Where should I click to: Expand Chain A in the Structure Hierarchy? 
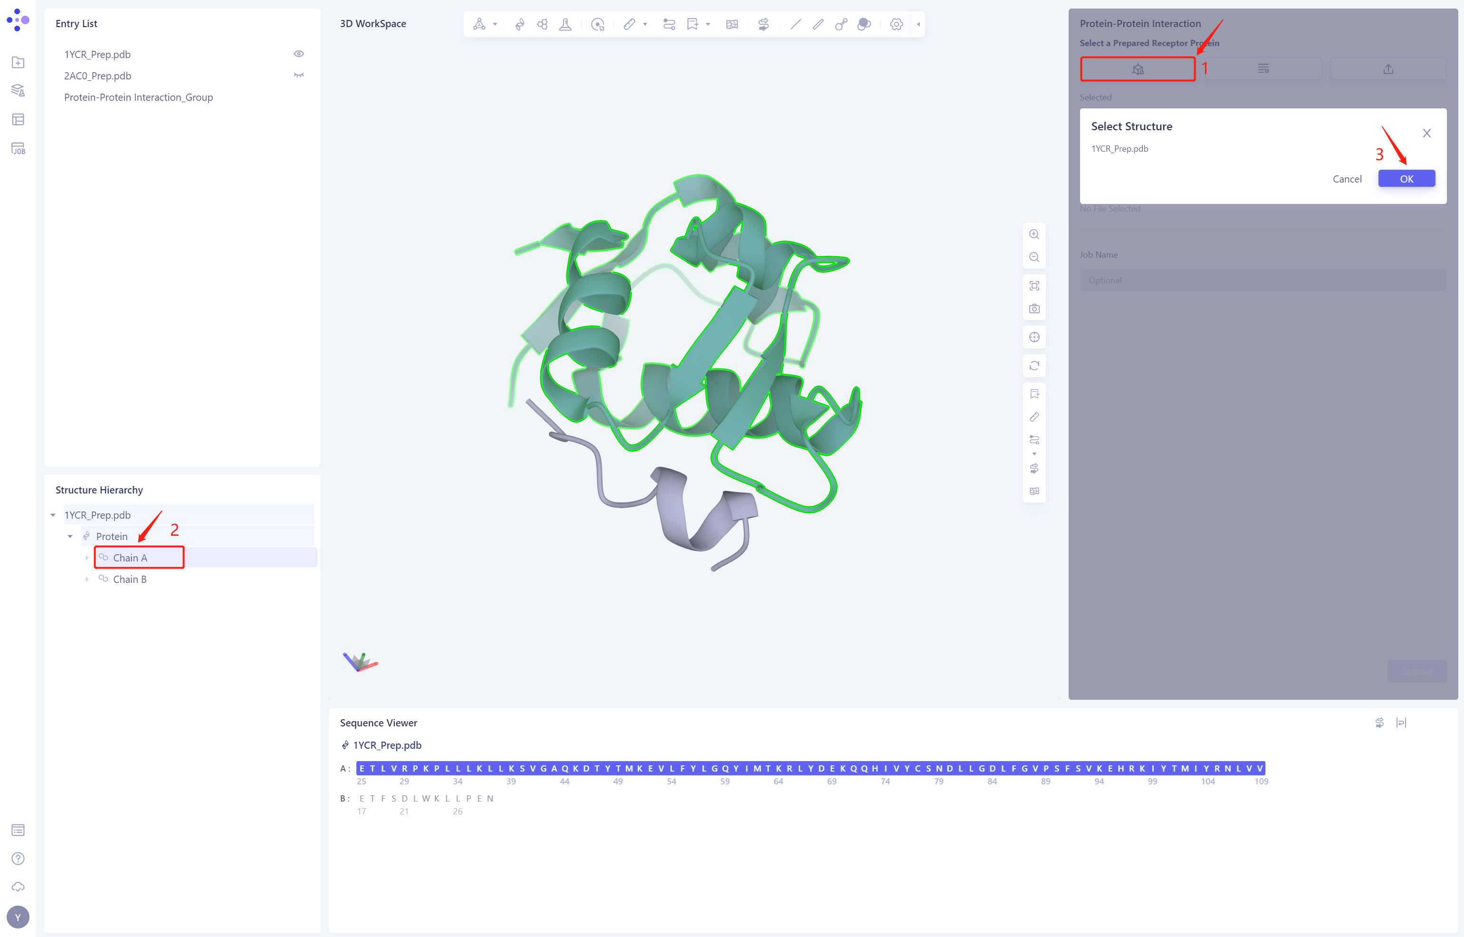click(87, 557)
